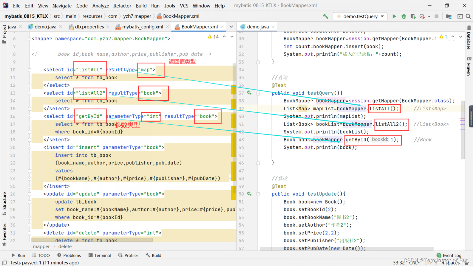Open Project Structure toolbar icon

449,16
